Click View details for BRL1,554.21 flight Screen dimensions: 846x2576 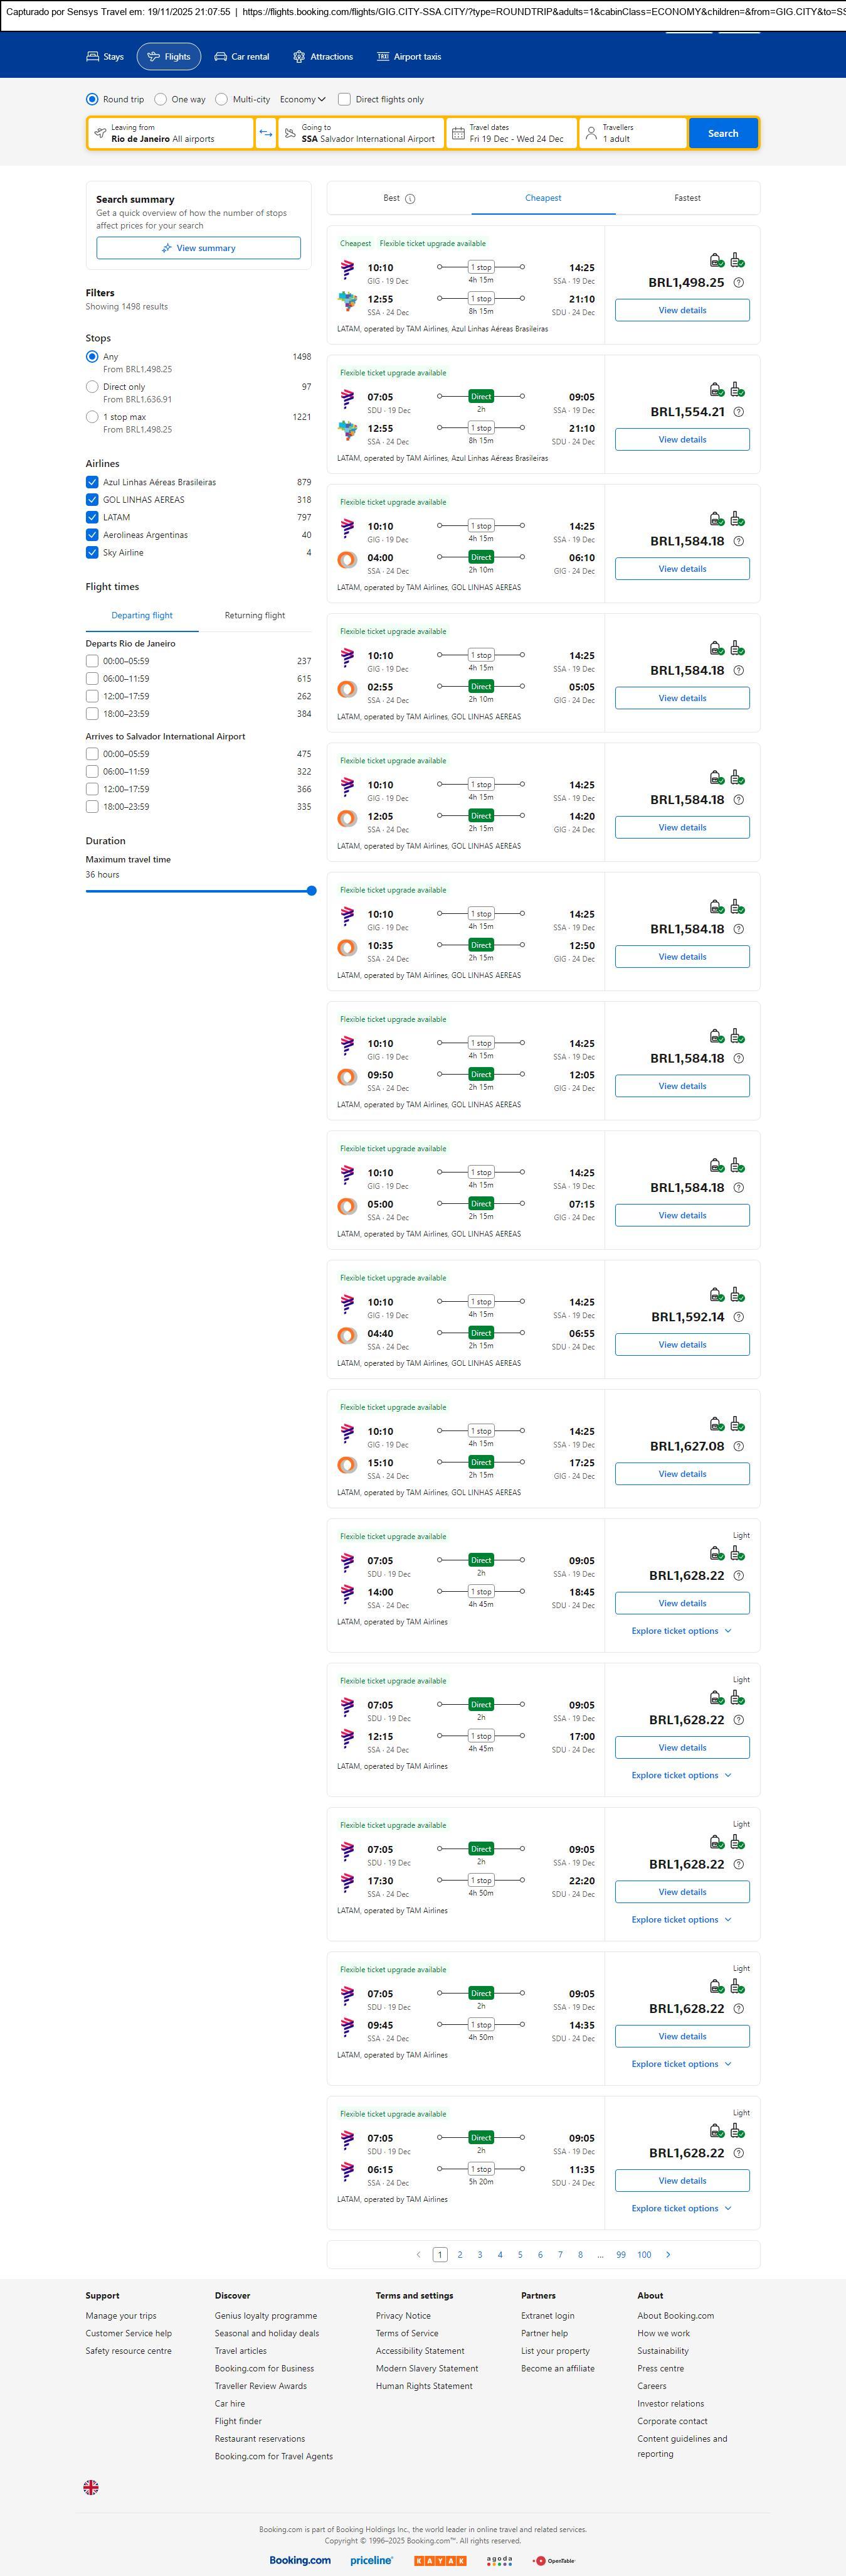pos(682,439)
